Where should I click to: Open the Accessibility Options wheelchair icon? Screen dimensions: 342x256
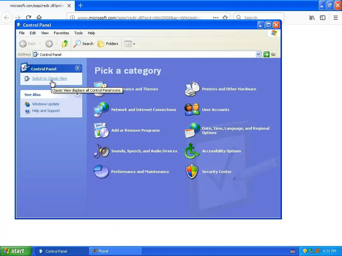192,151
